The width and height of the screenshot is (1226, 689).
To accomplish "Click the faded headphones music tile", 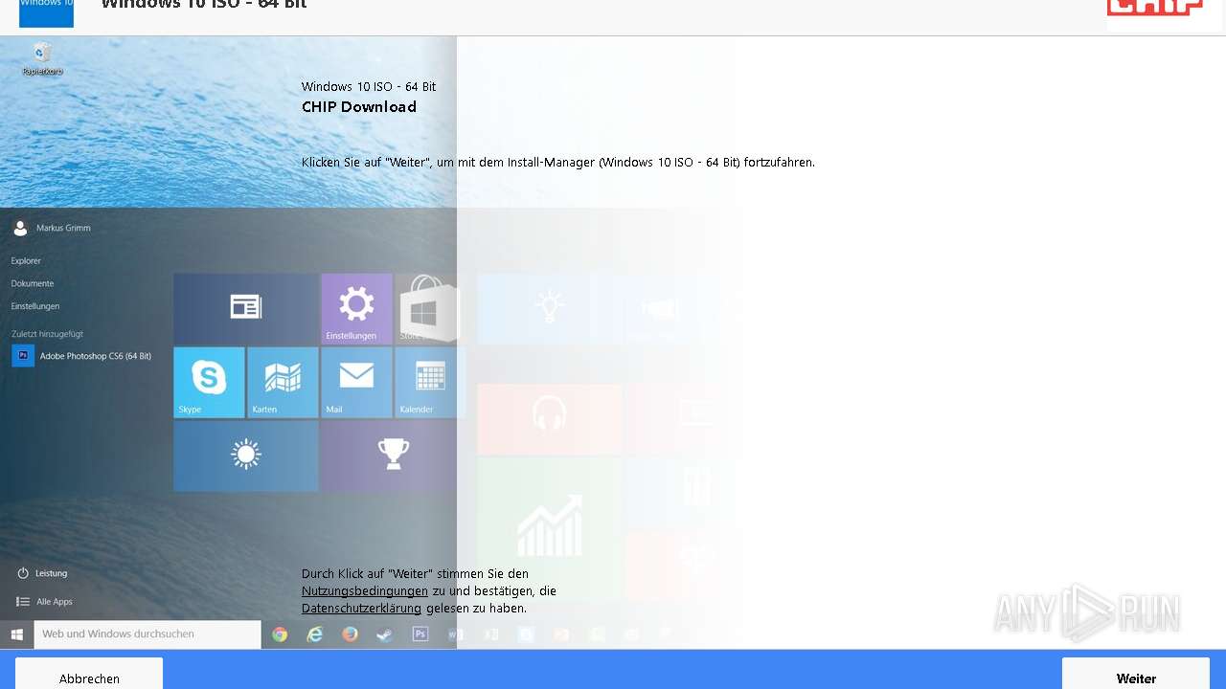I will coord(550,418).
